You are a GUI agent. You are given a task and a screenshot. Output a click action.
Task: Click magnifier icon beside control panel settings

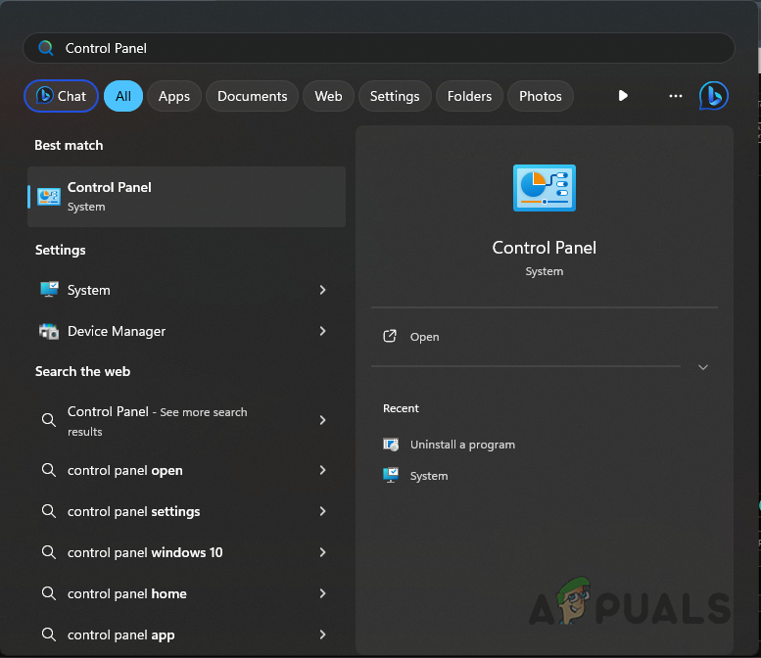[49, 511]
